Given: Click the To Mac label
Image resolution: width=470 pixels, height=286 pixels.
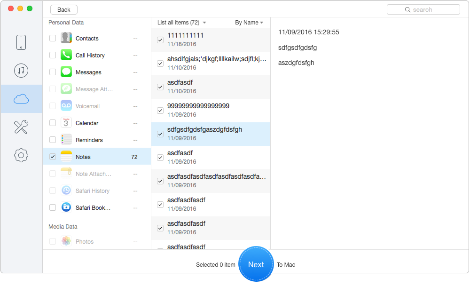Looking at the screenshot, I should click(x=286, y=265).
